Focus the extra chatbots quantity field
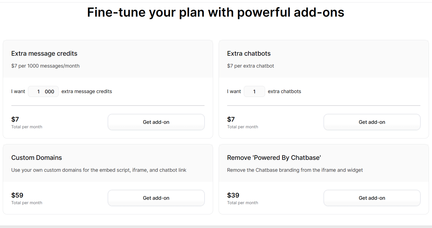Screen dimensions: 432x228 point(254,91)
